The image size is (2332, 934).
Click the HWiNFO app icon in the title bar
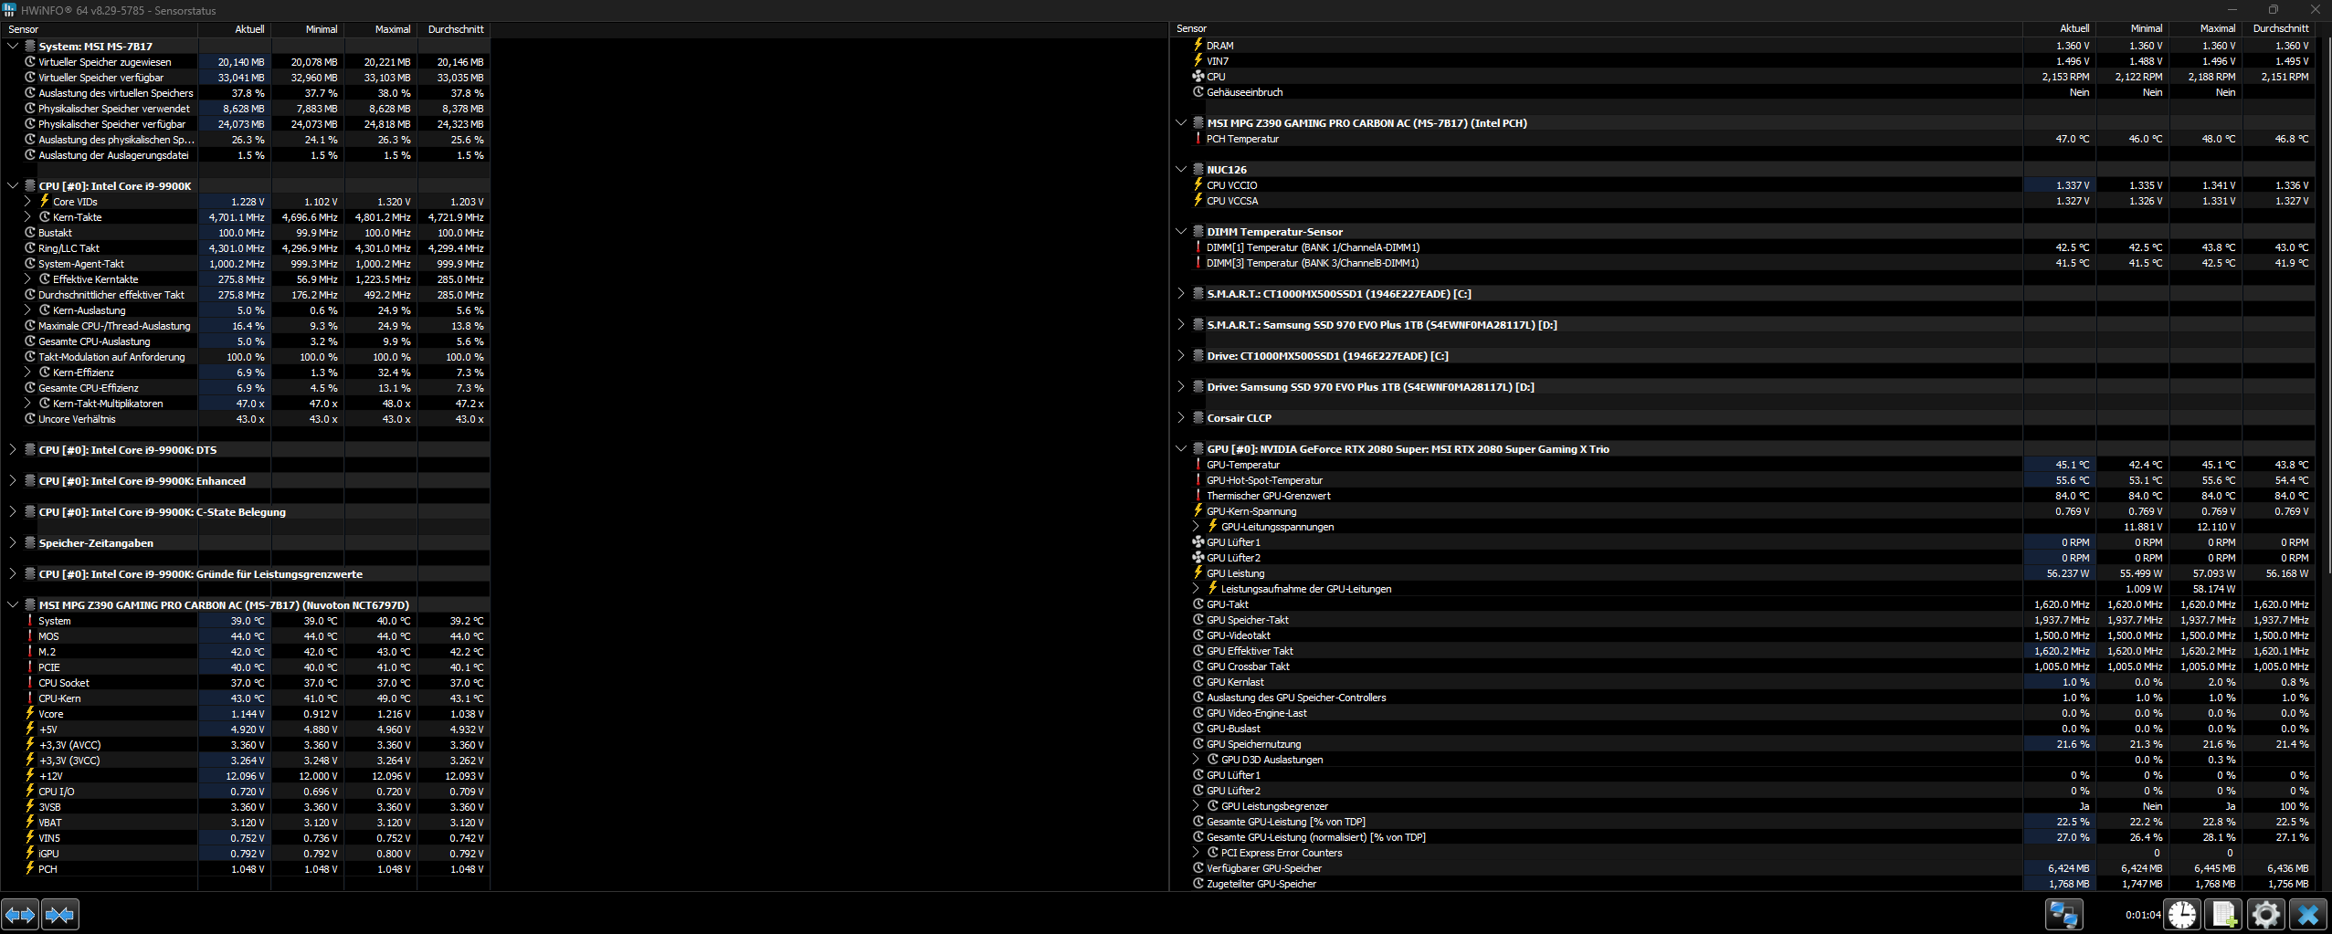coord(9,10)
